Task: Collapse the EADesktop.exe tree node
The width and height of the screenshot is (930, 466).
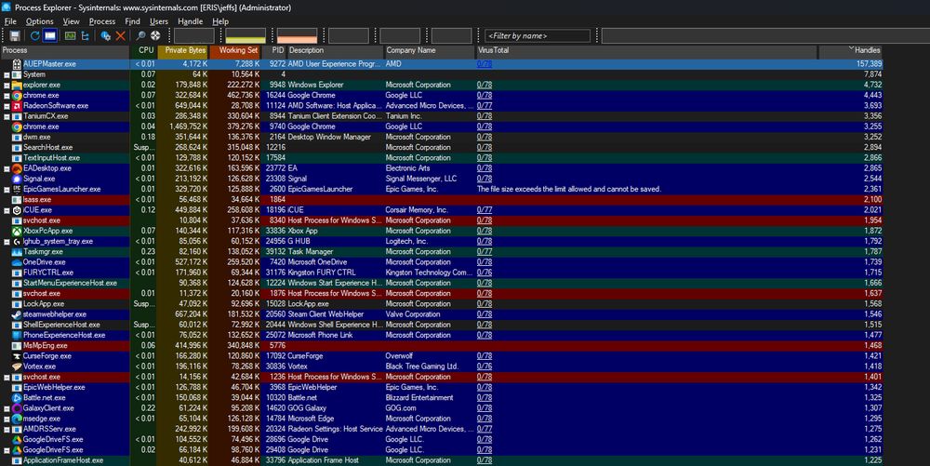Action: [x=7, y=168]
